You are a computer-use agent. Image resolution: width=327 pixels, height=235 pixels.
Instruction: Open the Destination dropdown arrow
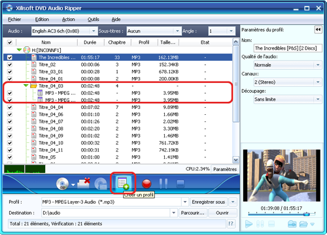click(x=174, y=213)
